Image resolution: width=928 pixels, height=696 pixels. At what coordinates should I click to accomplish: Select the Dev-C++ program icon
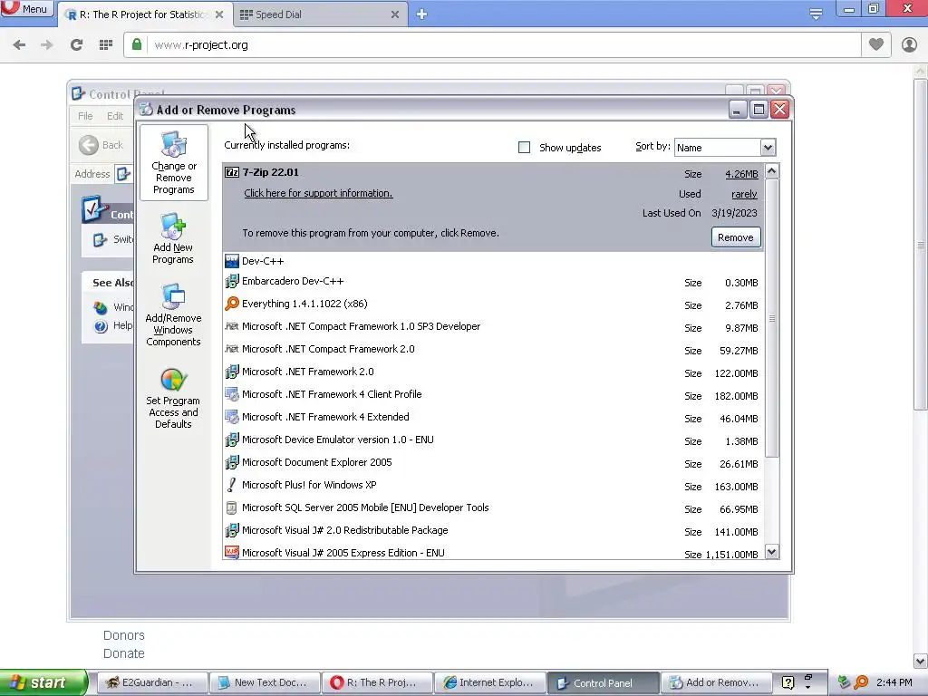click(232, 261)
